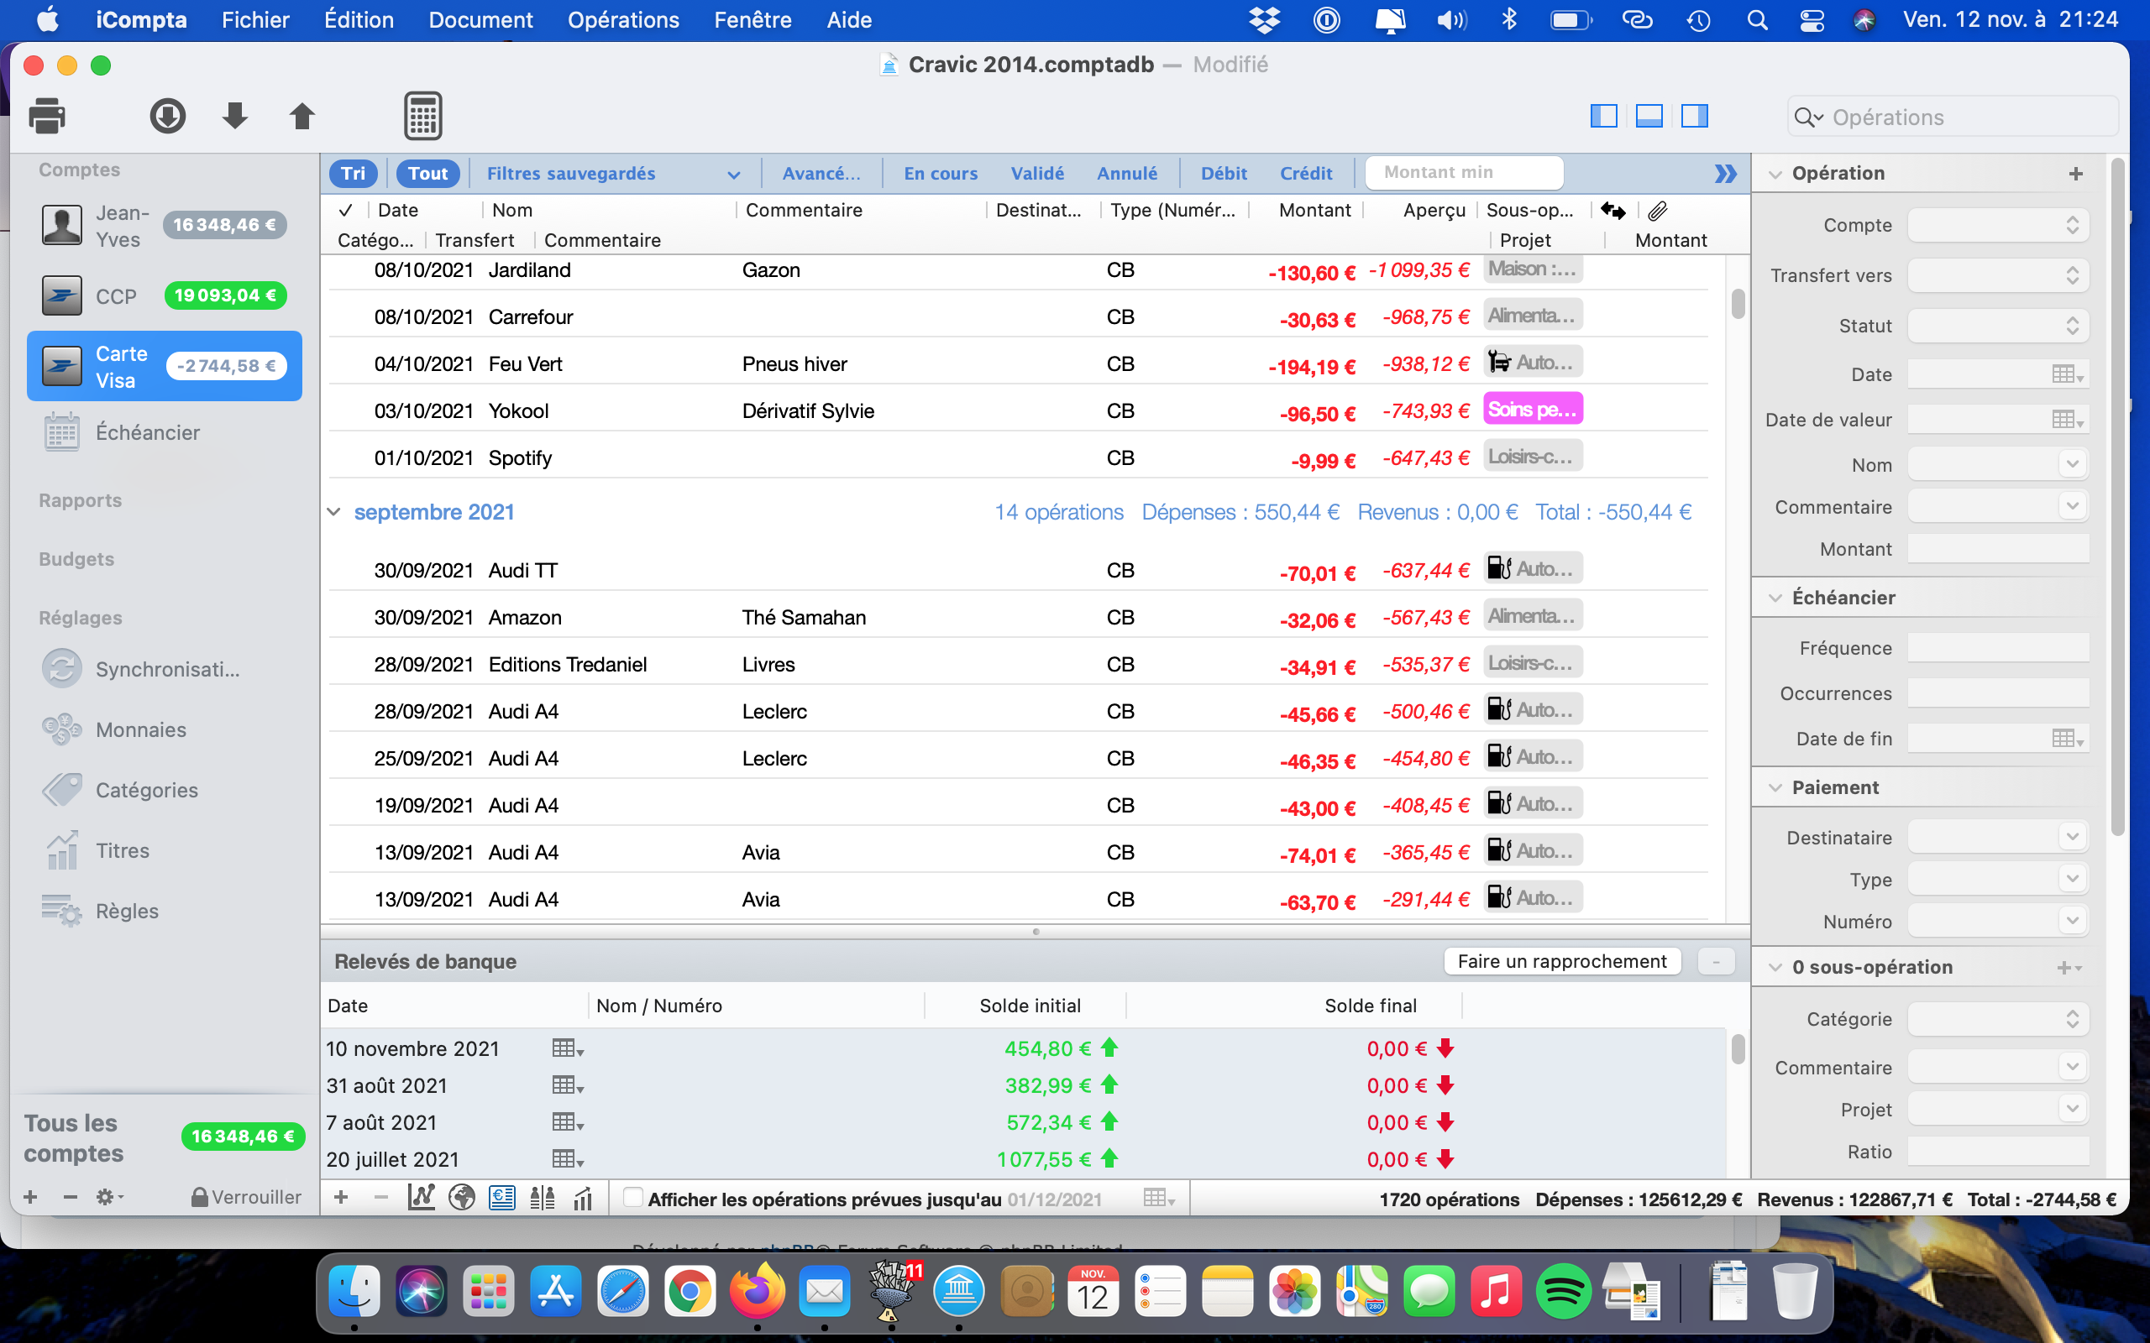Collapse the septembre 2021 group
The image size is (2150, 1343).
[334, 512]
